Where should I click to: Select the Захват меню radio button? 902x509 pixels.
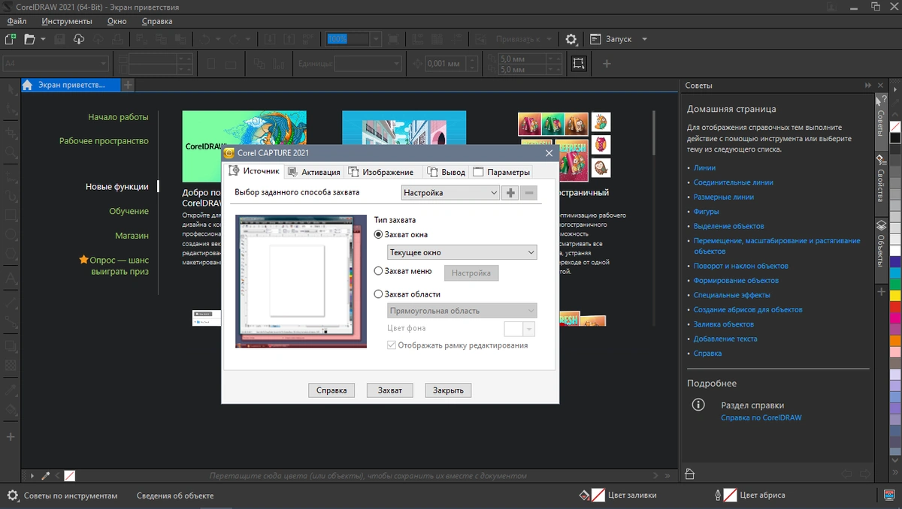click(x=379, y=272)
